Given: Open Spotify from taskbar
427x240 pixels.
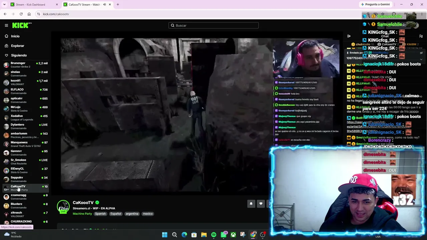Looking at the screenshot, I should pos(213,235).
